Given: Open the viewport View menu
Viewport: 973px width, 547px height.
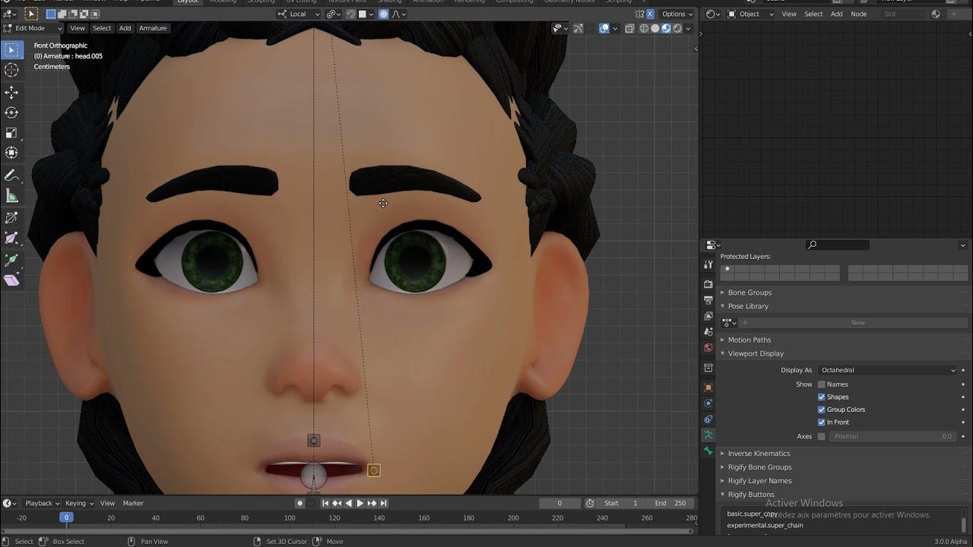Looking at the screenshot, I should [x=78, y=28].
